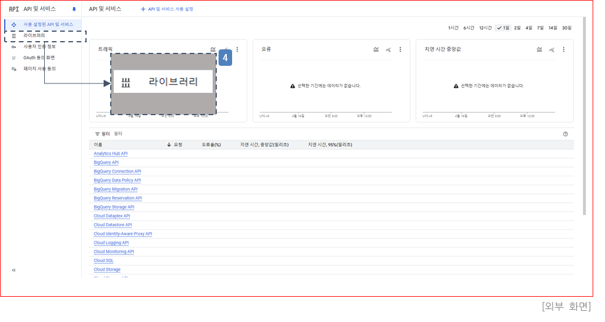Viewport: 605px width, 322px height.
Task: Open the BigQuery Data Policy API link
Action: (x=117, y=180)
